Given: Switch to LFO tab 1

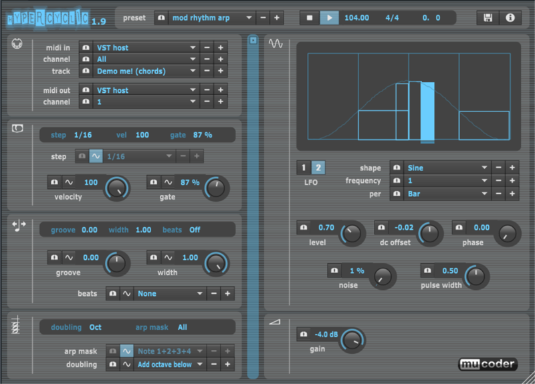Looking at the screenshot, I should click(x=304, y=168).
